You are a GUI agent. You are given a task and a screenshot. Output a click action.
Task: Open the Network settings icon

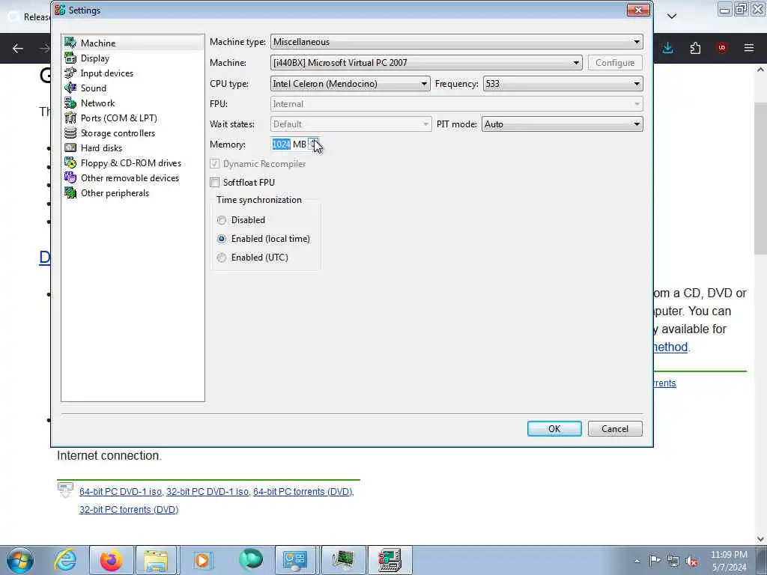click(x=70, y=103)
